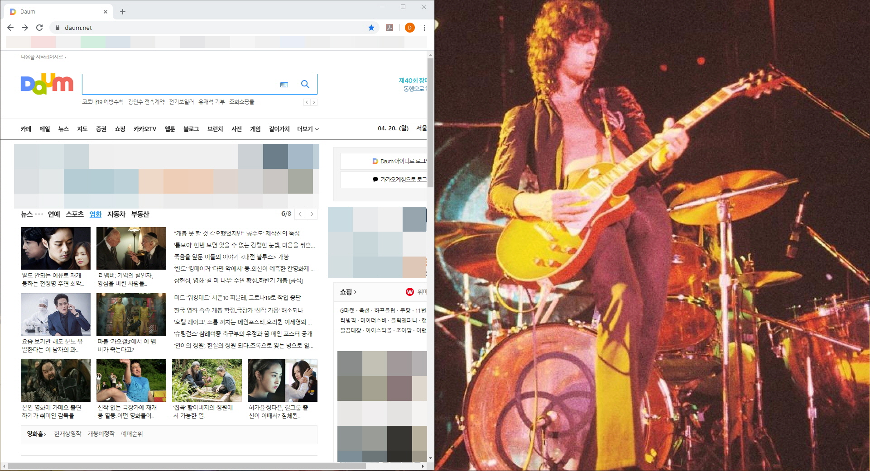The image size is (870, 471).
Task: Open the Chrome profile avatar D
Action: pyautogui.click(x=409, y=28)
